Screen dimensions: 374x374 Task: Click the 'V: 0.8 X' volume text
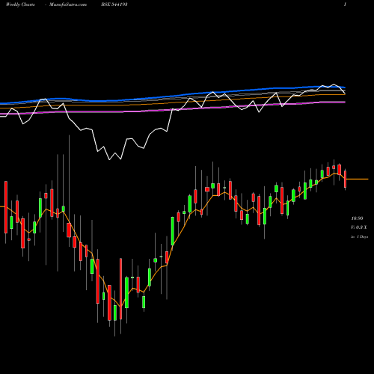[359, 227]
